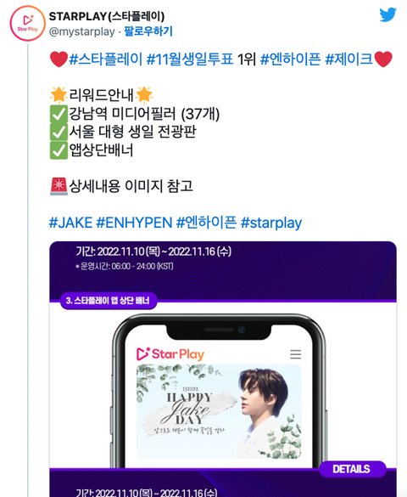Open the STARPLAY profile avatar

coord(27,23)
